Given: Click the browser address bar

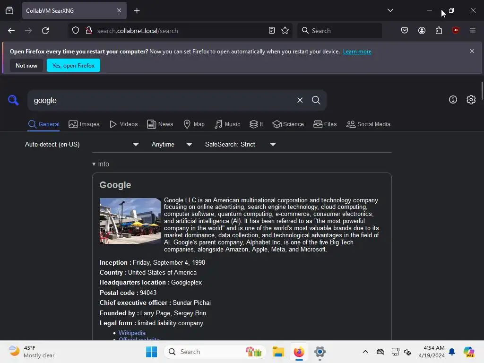Looking at the screenshot, I should click(181, 31).
